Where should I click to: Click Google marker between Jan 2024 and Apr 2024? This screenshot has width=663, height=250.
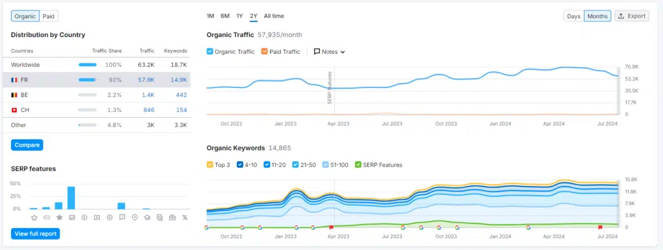click(x=528, y=227)
